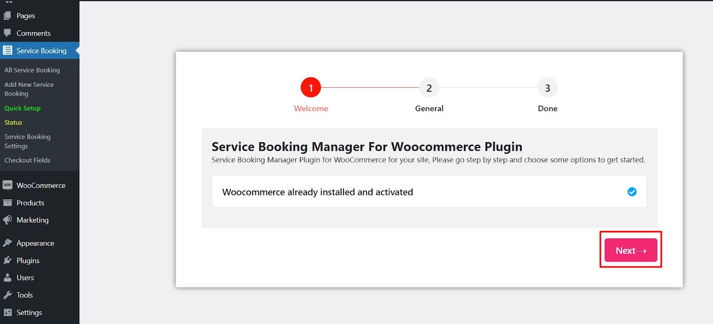Click the WooCommerce logo icon
The height and width of the screenshot is (324, 713).
pos(7,185)
